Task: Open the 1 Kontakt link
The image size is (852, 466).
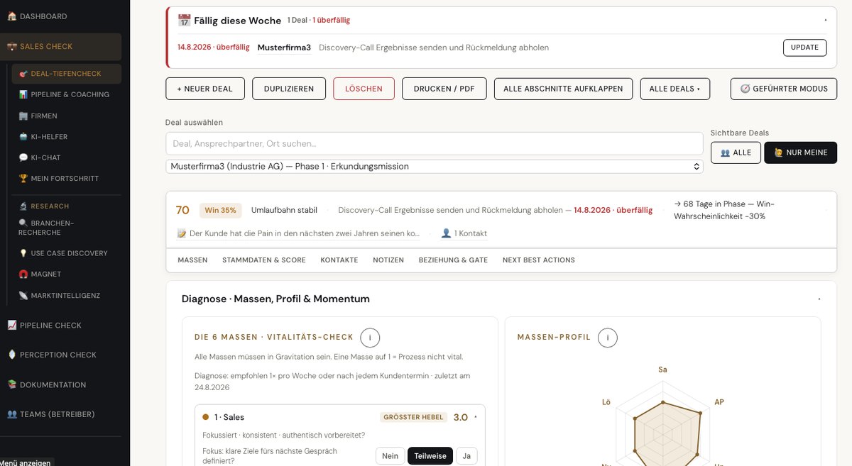Action: [x=464, y=233]
